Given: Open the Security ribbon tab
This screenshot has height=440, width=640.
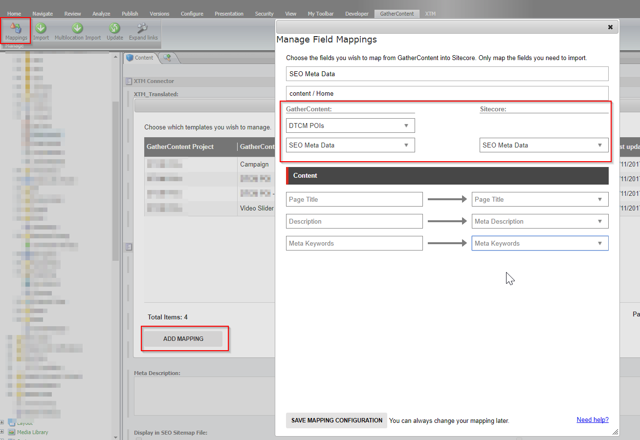Looking at the screenshot, I should click(264, 14).
